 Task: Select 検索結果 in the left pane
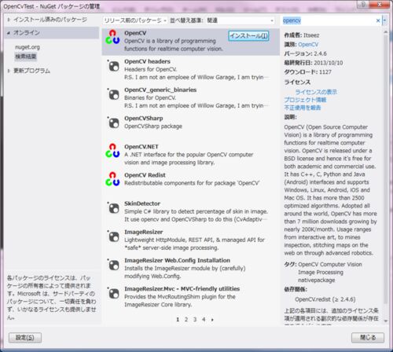coord(26,57)
